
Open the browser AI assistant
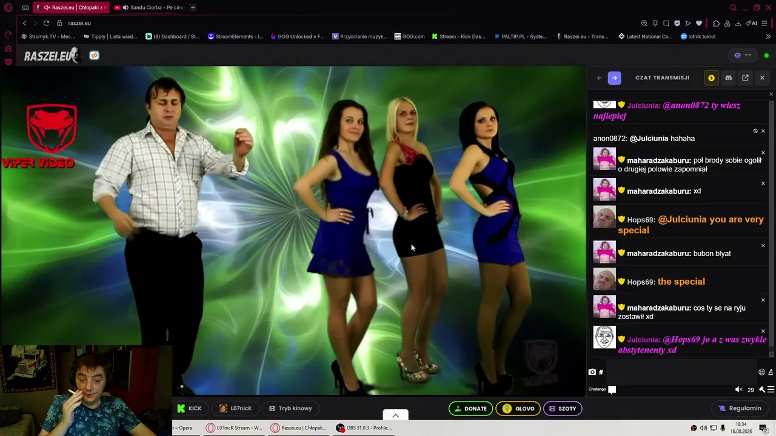coord(752,23)
